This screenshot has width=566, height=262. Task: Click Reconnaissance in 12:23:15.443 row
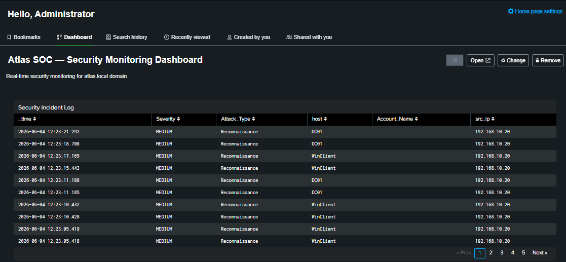[239, 168]
